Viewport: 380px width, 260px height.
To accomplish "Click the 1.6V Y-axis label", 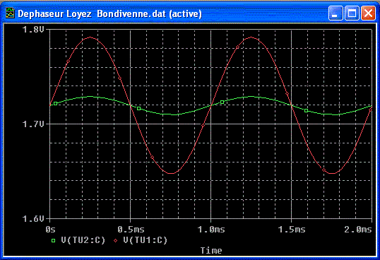I will click(33, 219).
